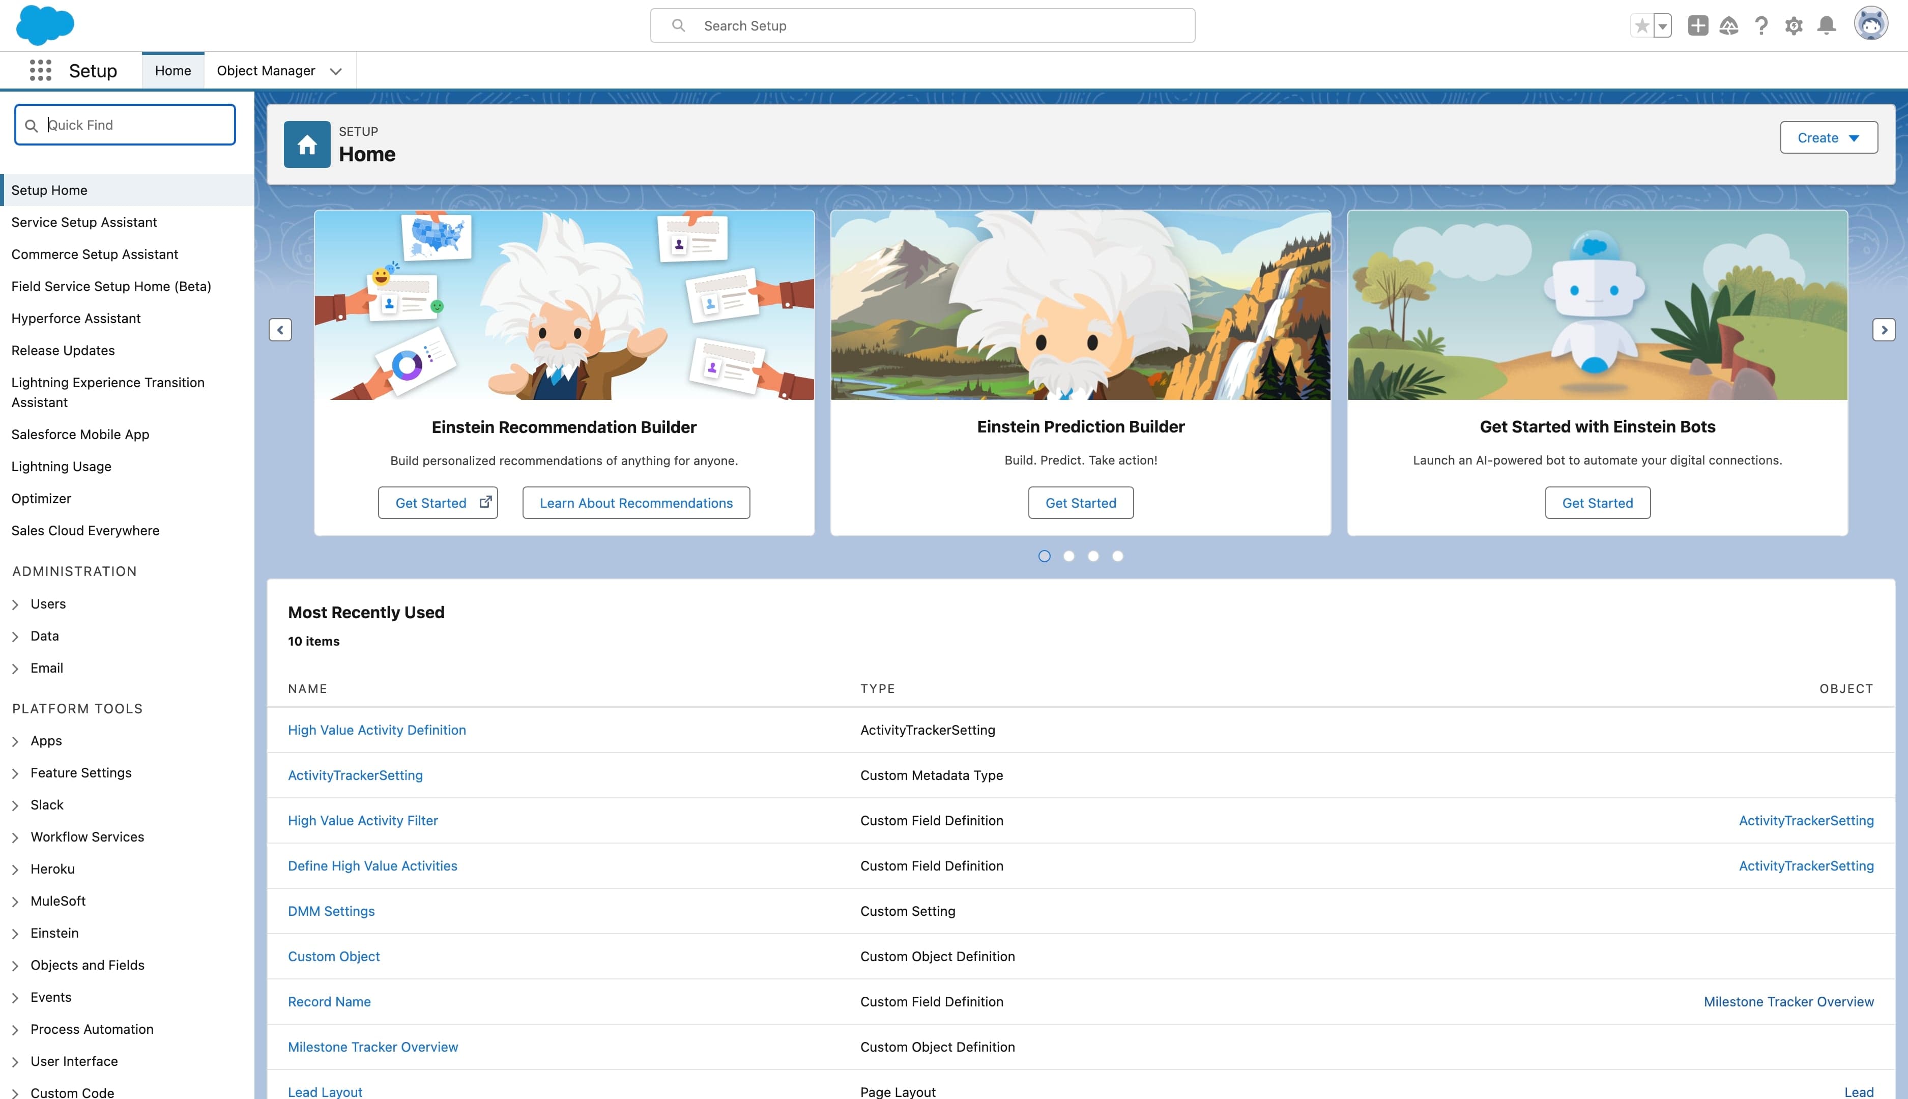Open the Trailhead guidance icon
Image resolution: width=1908 pixels, height=1099 pixels.
point(1729,25)
